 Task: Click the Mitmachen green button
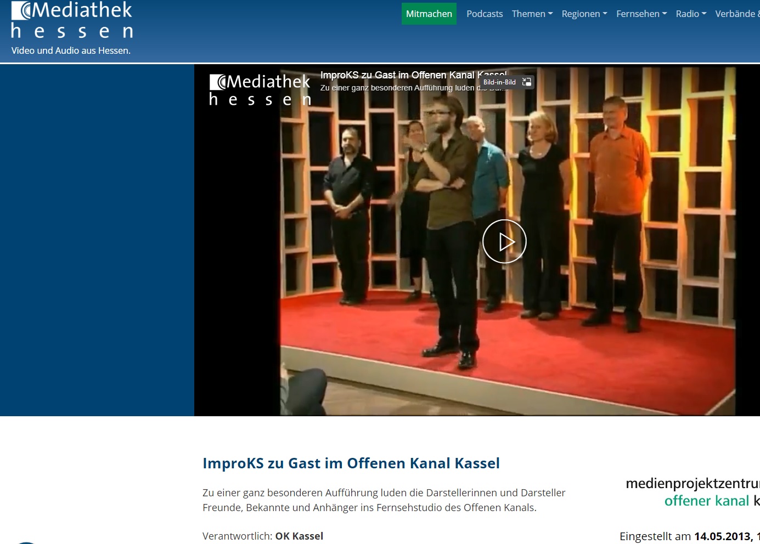pyautogui.click(x=429, y=14)
